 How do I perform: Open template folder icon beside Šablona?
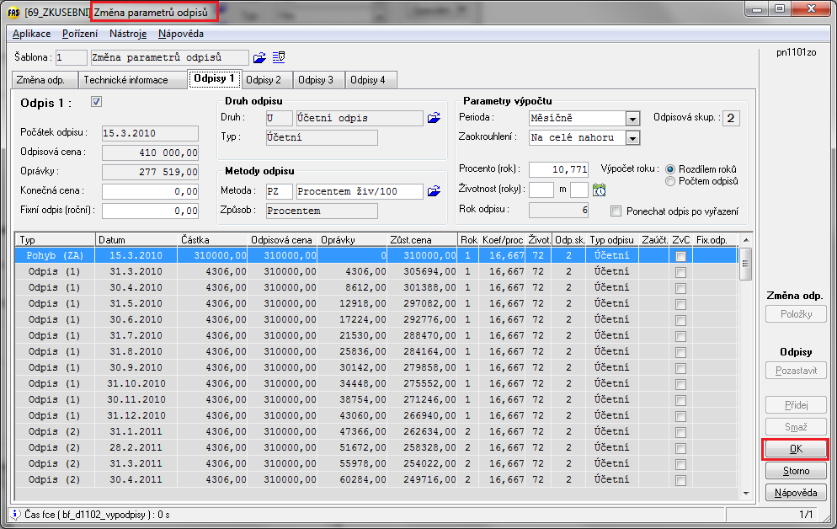point(259,58)
